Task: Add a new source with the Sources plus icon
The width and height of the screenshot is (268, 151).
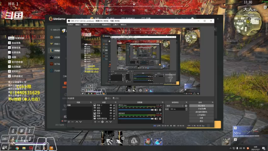Action: pos(95,122)
